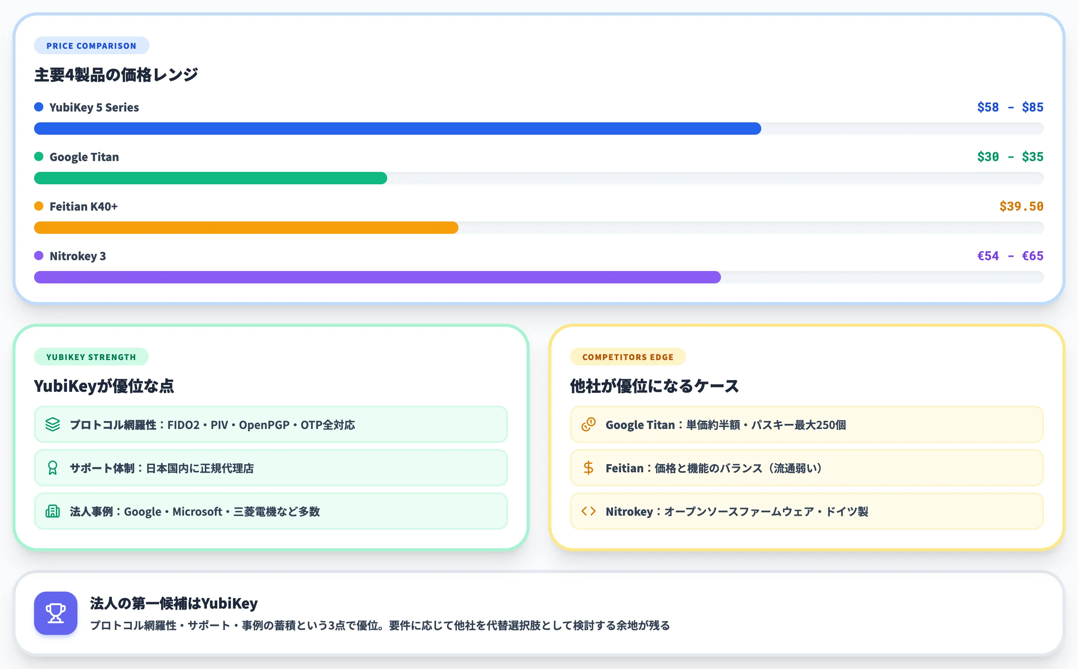The height and width of the screenshot is (669, 1078).
Task: Click the dollar sign icon beside Feitian
Action: 589,468
